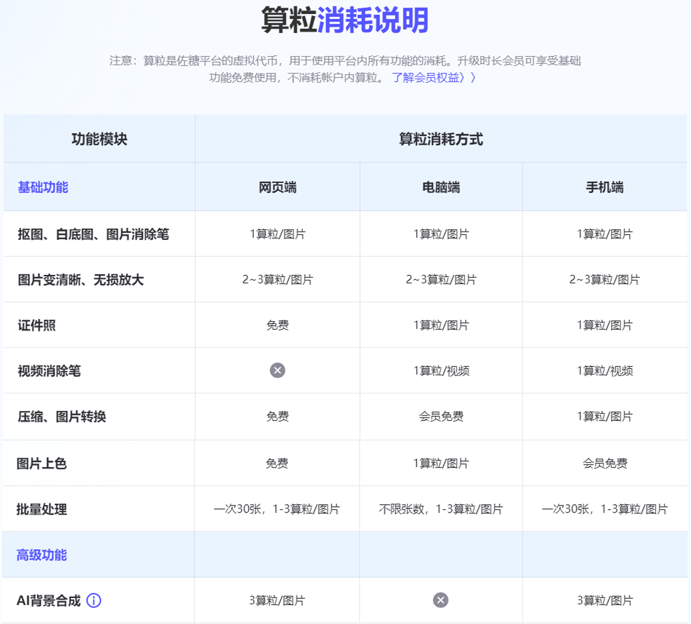
Task: Click the 批量处理 row label
Action: point(41,509)
